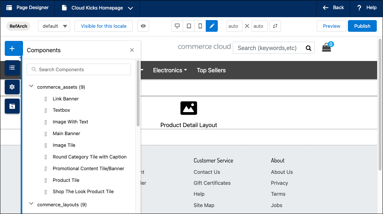The width and height of the screenshot is (383, 214).
Task: Switch to tablet viewport preview
Action: (189, 26)
